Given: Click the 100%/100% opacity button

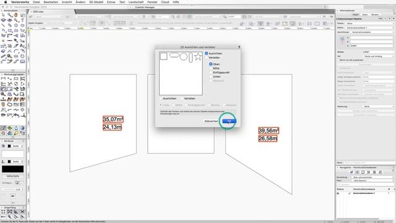Looking at the screenshot, I should (12, 176).
